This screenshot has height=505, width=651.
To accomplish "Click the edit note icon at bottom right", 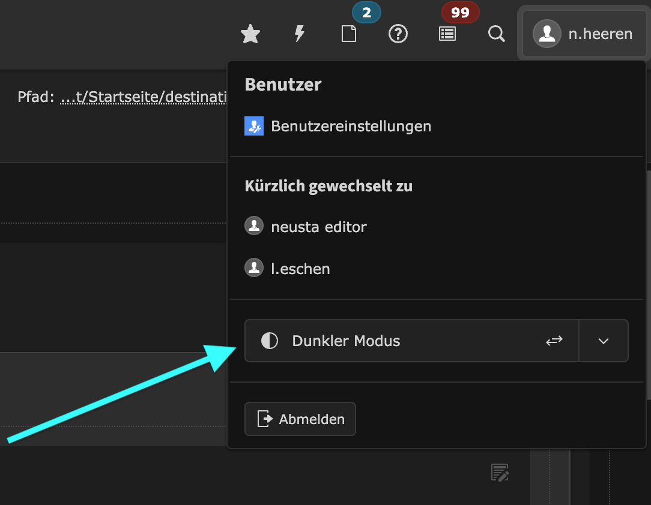I will click(500, 473).
